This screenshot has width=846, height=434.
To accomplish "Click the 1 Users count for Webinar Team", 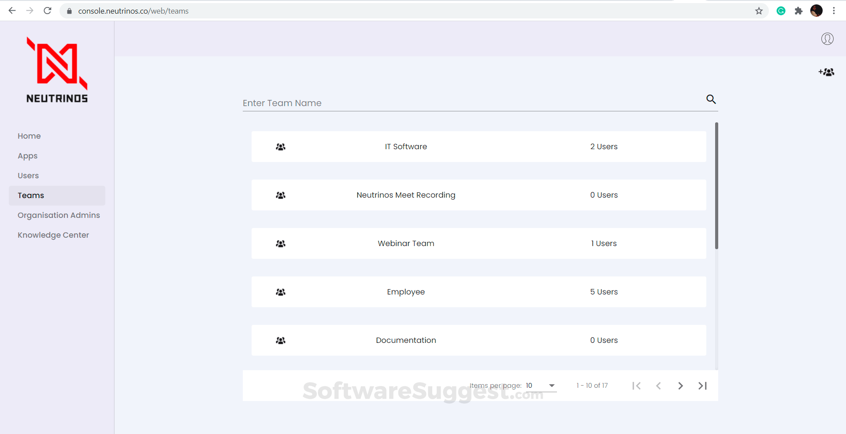I will coord(604,243).
